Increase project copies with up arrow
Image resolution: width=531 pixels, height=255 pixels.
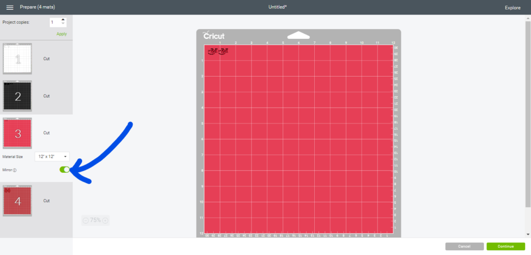pos(63,20)
